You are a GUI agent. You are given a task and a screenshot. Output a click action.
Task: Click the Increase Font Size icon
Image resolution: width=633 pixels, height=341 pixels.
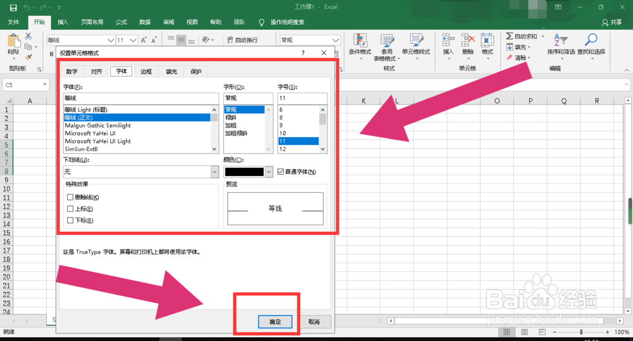[x=144, y=40]
